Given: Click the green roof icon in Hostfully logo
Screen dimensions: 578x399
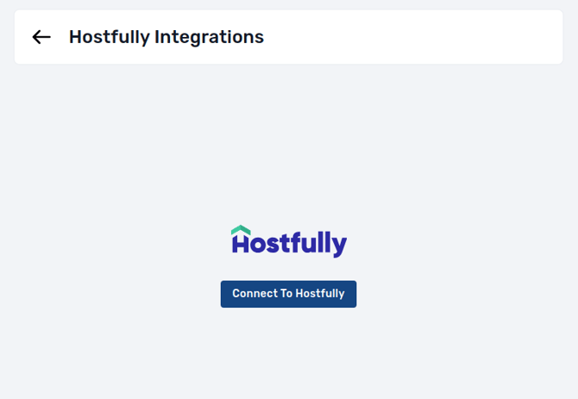Looking at the screenshot, I should click(241, 230).
